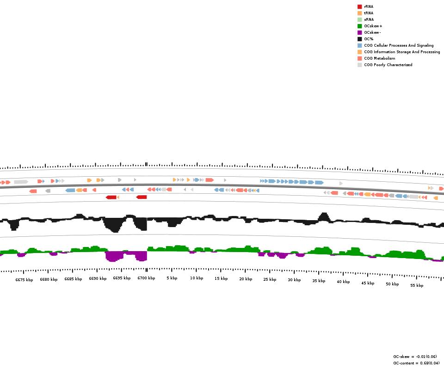Select the long gray gene arrow at far left
Viewport: 444px width, 370px height.
tap(21, 182)
